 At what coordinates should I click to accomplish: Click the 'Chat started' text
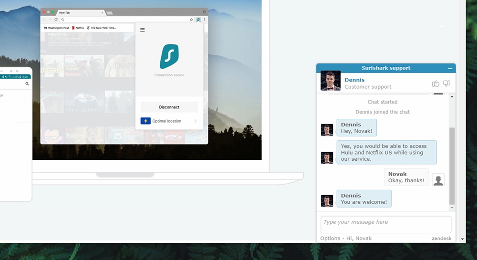click(x=383, y=102)
